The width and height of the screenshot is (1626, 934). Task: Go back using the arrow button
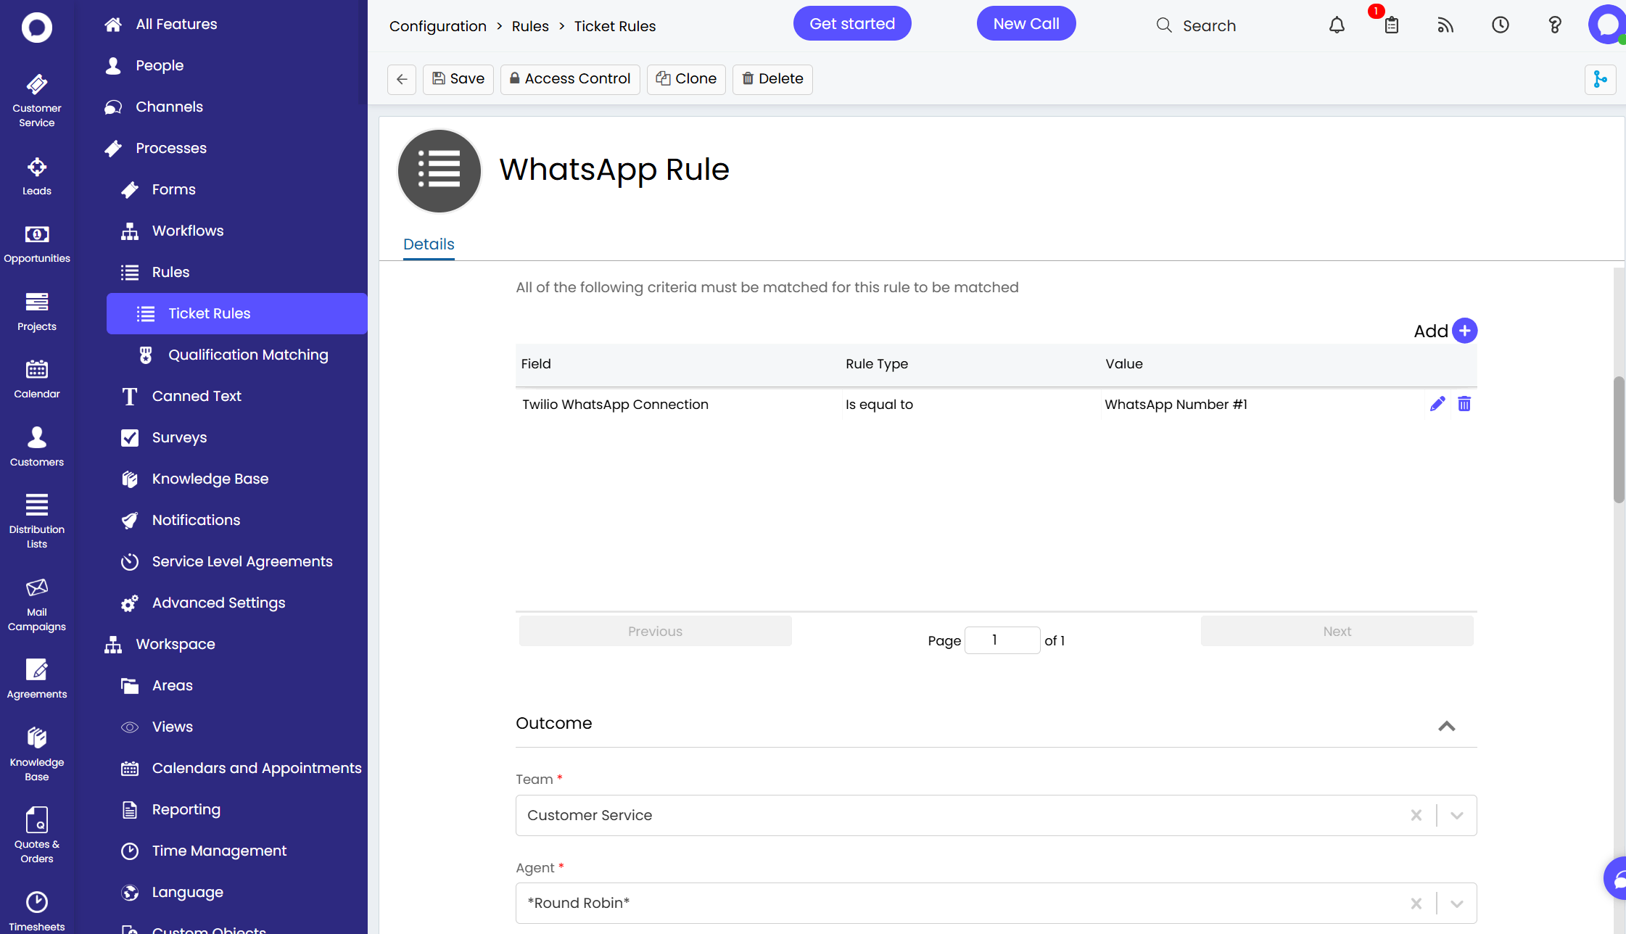coord(402,79)
